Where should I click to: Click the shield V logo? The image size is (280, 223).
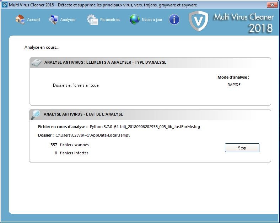[199, 21]
